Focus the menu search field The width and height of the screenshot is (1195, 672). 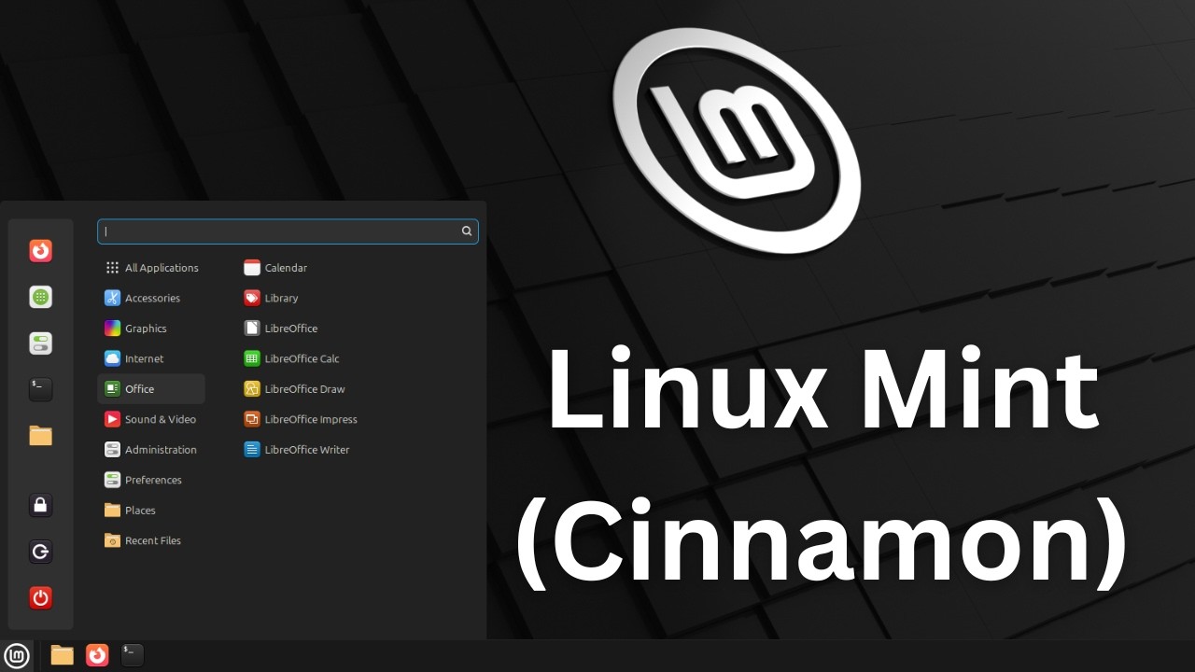(288, 231)
